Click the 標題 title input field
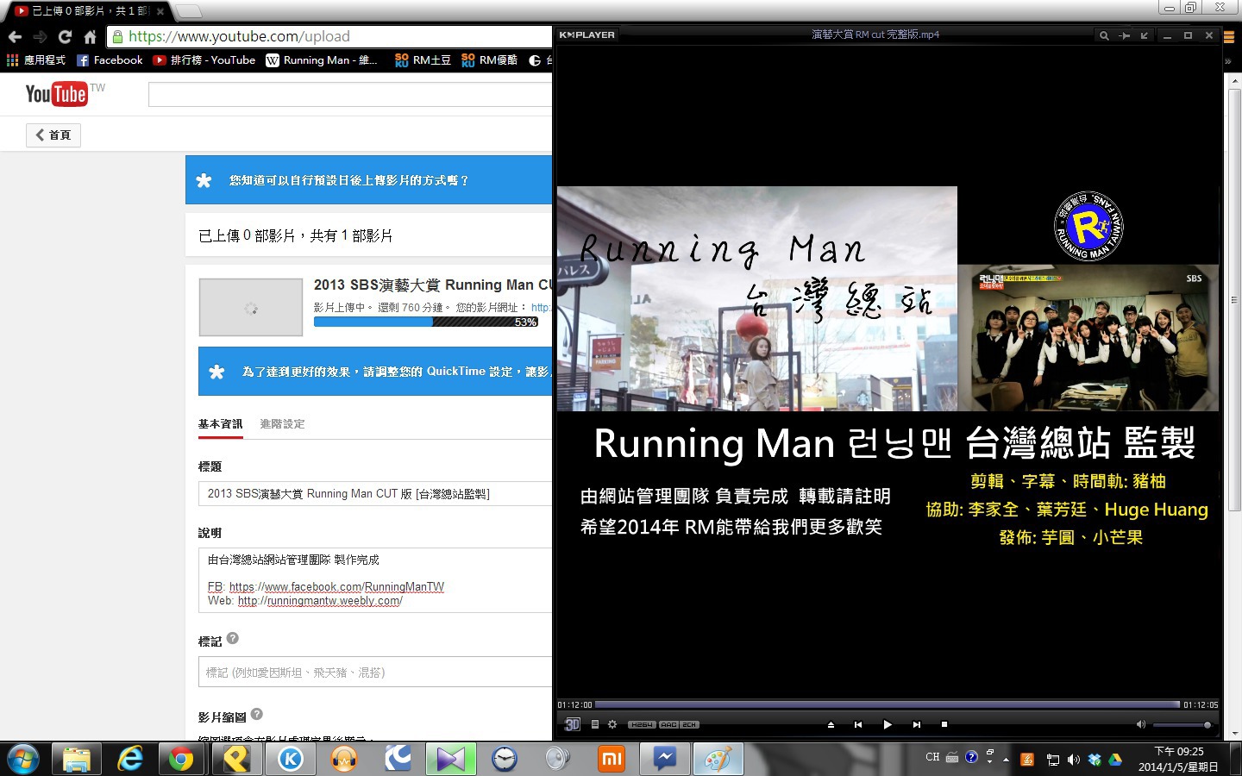This screenshot has width=1242, height=776. 375,493
